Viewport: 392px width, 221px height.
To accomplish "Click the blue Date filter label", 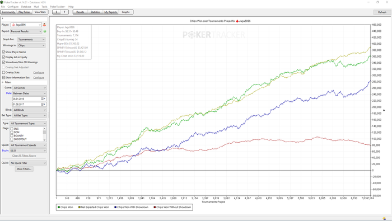I will click(9, 93).
